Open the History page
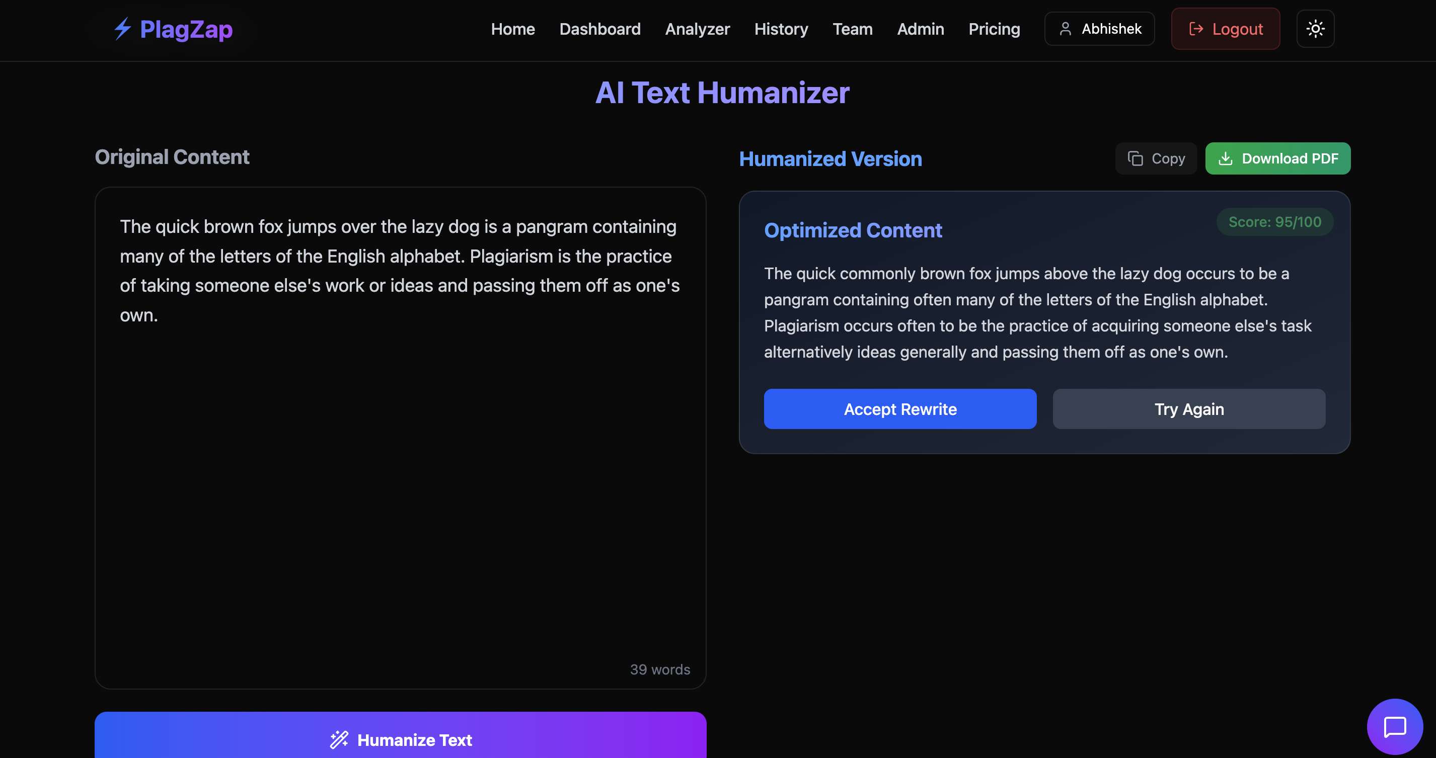The width and height of the screenshot is (1436, 758). (781, 29)
